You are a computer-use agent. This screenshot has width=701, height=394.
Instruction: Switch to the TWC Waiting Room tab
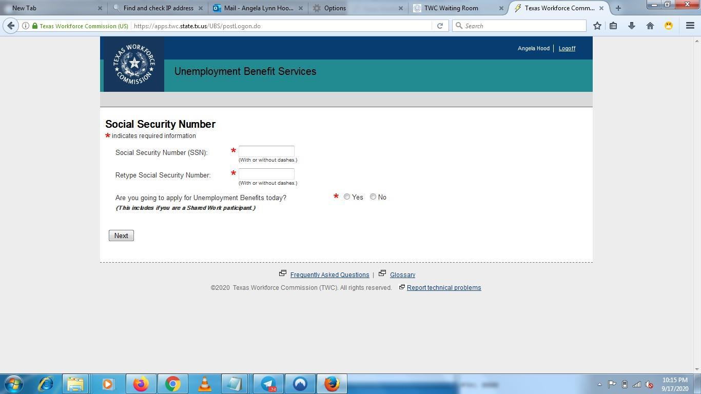[x=458, y=8]
